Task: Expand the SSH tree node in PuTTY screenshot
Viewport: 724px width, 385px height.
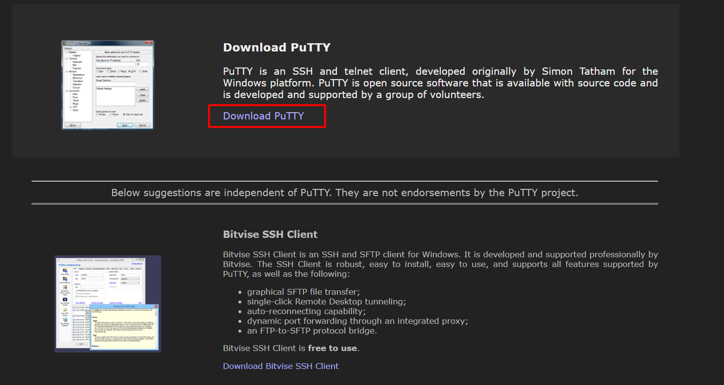Action: click(70, 107)
